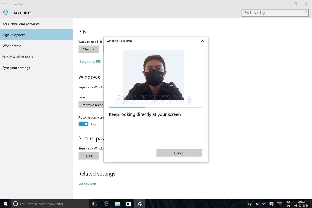Click the face scan progress bar

tap(156, 107)
